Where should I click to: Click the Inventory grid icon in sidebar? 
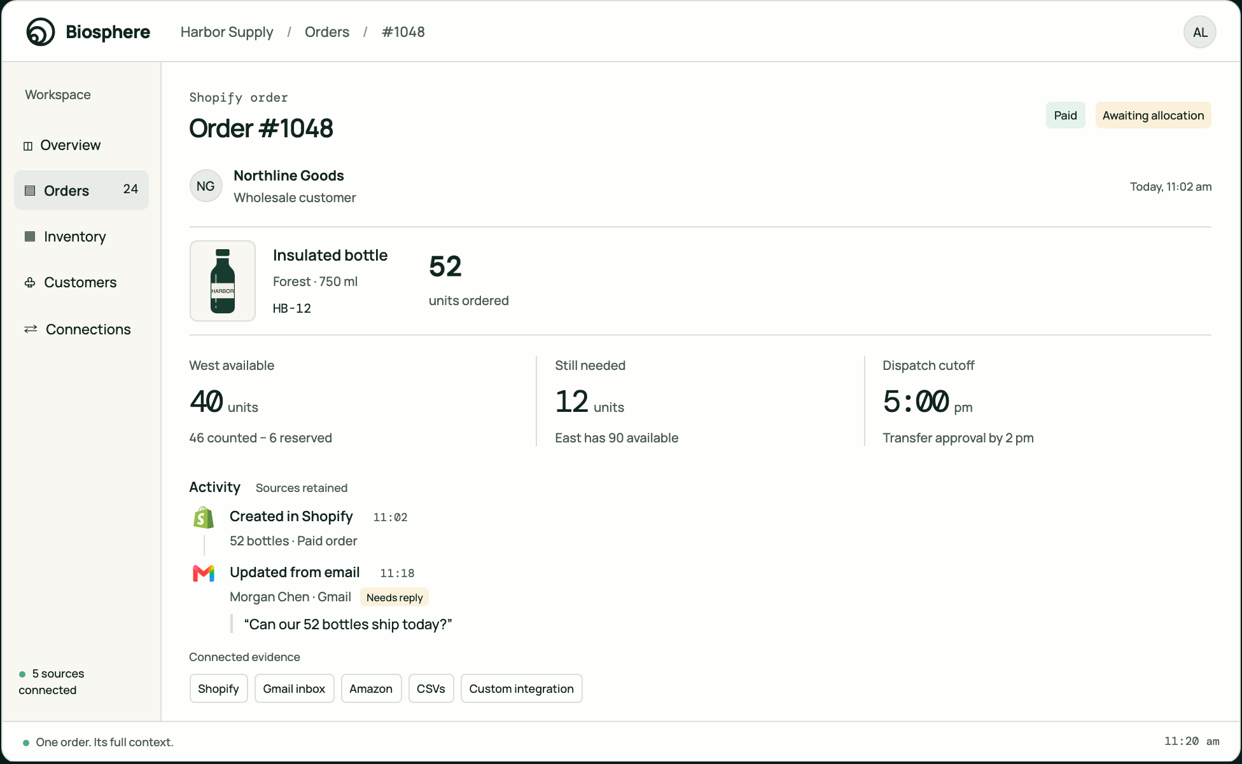click(x=30, y=236)
